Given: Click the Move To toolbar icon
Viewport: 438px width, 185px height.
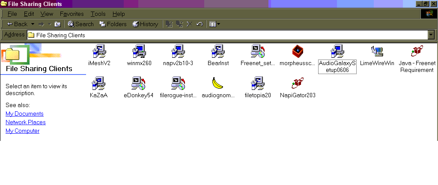Looking at the screenshot, I should (169, 24).
